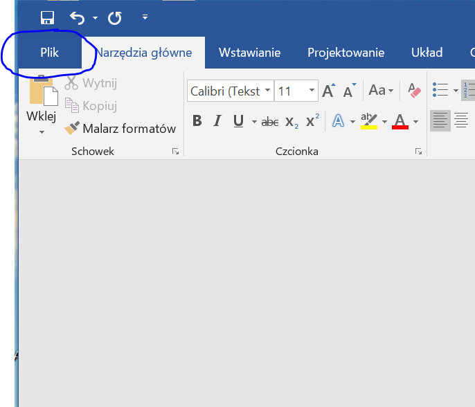Undo the last action
This screenshot has width=475, height=407.
point(77,18)
